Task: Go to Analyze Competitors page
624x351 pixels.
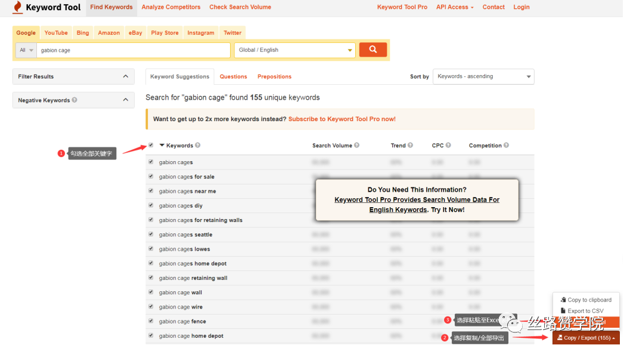Action: click(x=171, y=7)
